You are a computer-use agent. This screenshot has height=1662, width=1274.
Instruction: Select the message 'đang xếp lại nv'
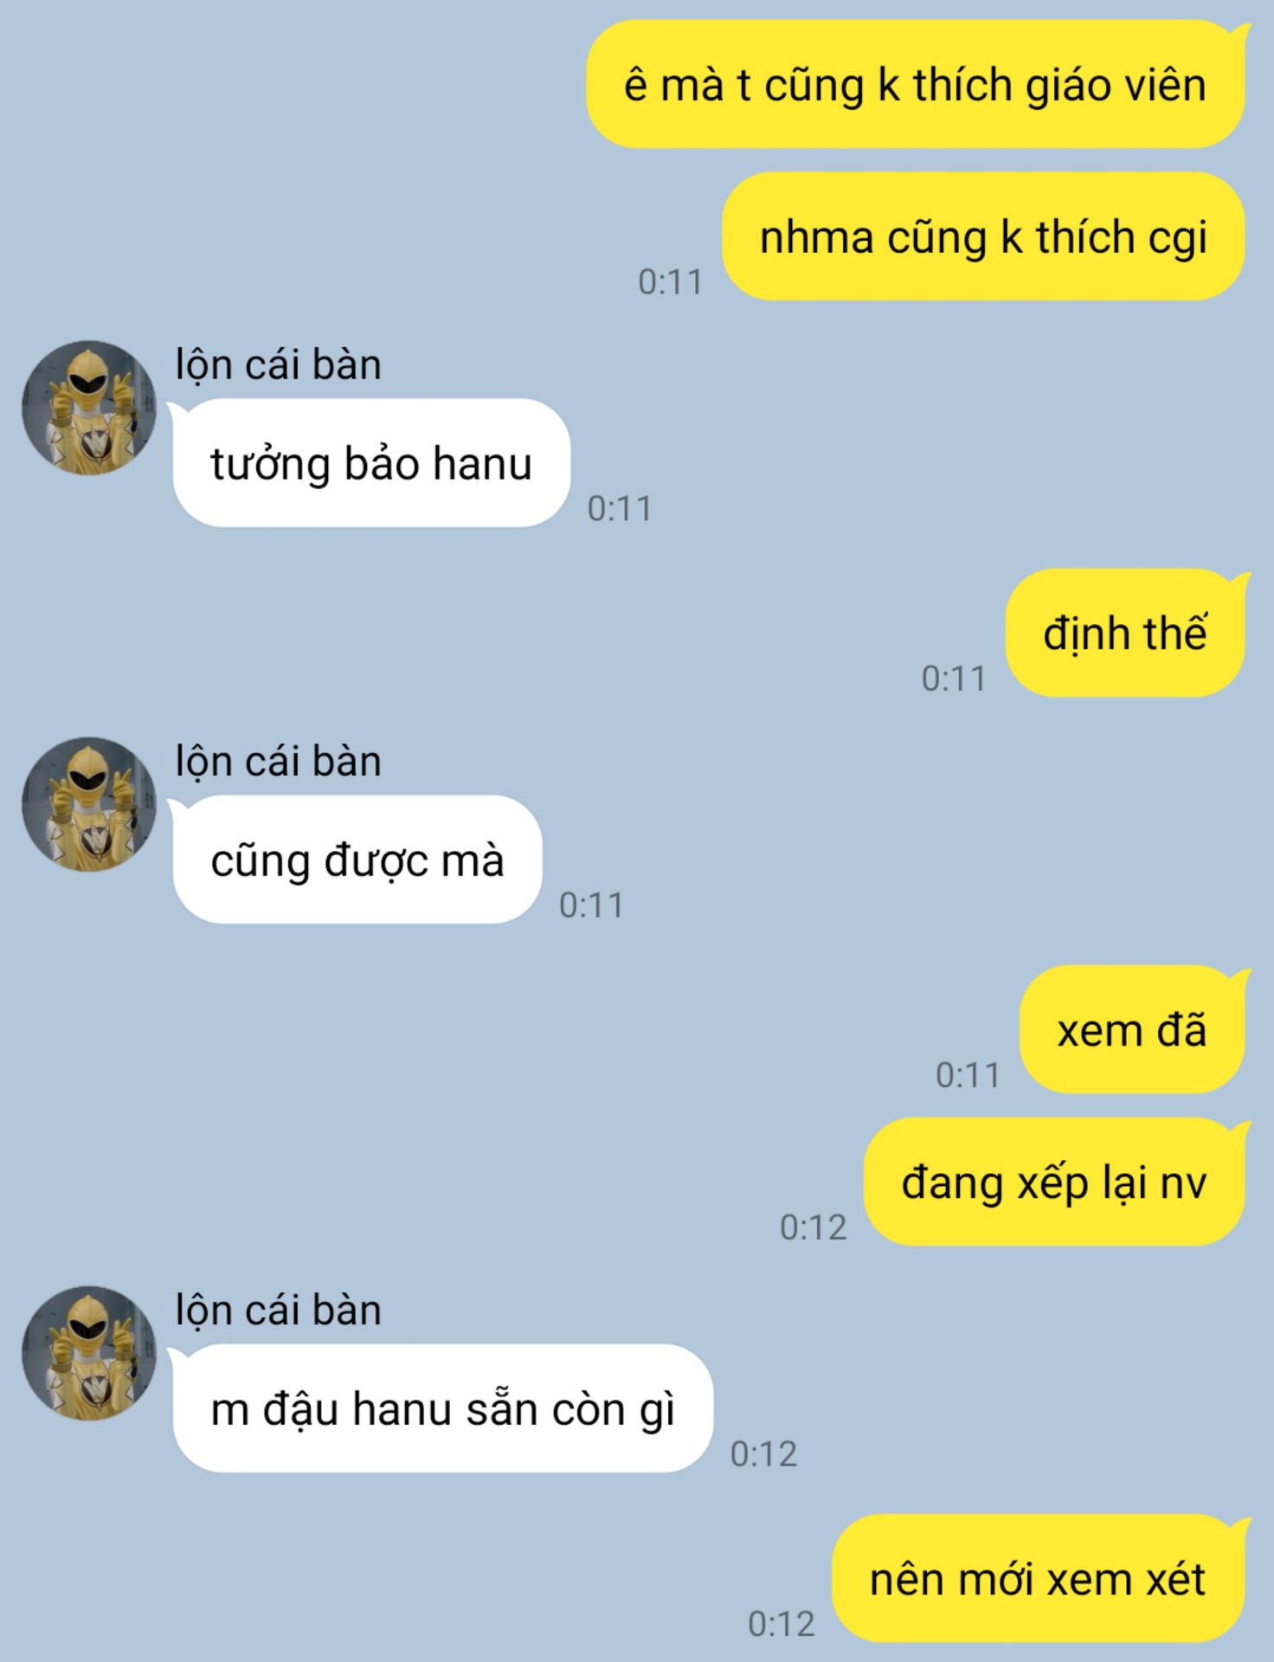pos(1055,1182)
